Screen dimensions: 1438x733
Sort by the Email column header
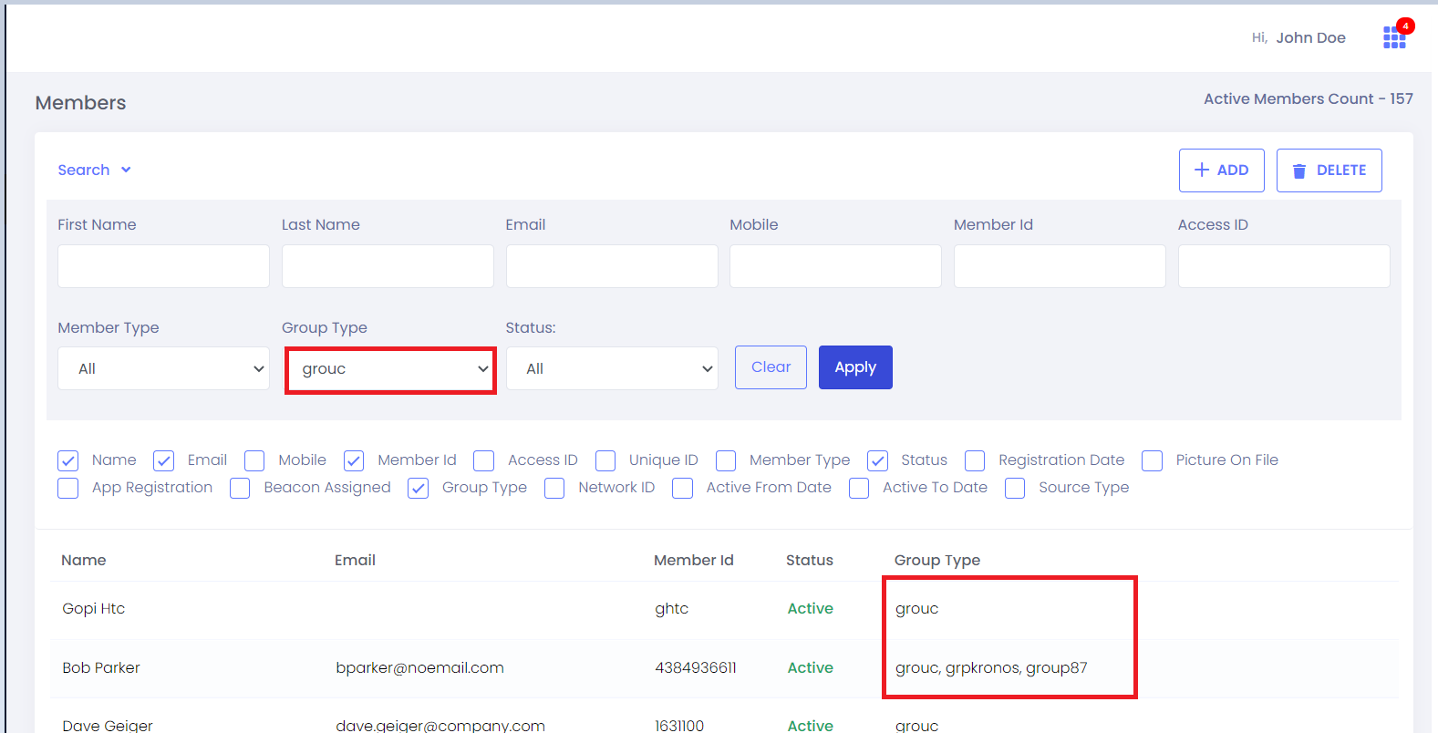coord(355,560)
